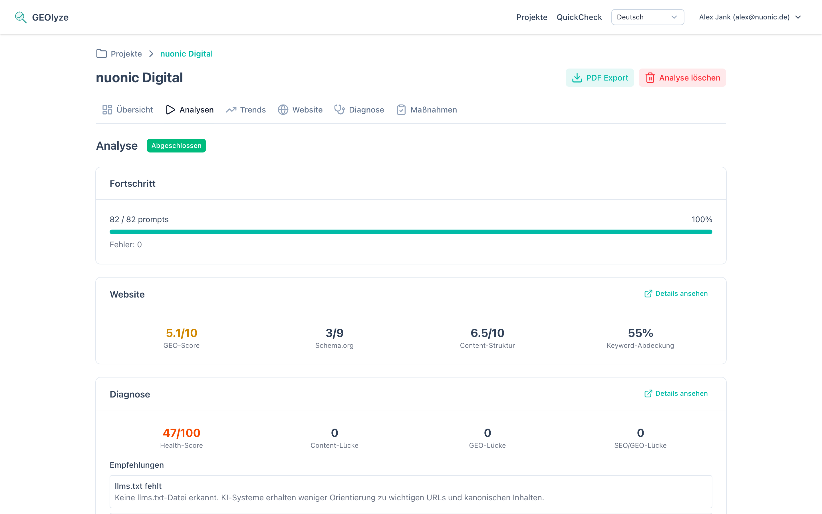The width and height of the screenshot is (822, 514).
Task: Click the GEOlyze magnifier logo icon
Action: click(21, 17)
